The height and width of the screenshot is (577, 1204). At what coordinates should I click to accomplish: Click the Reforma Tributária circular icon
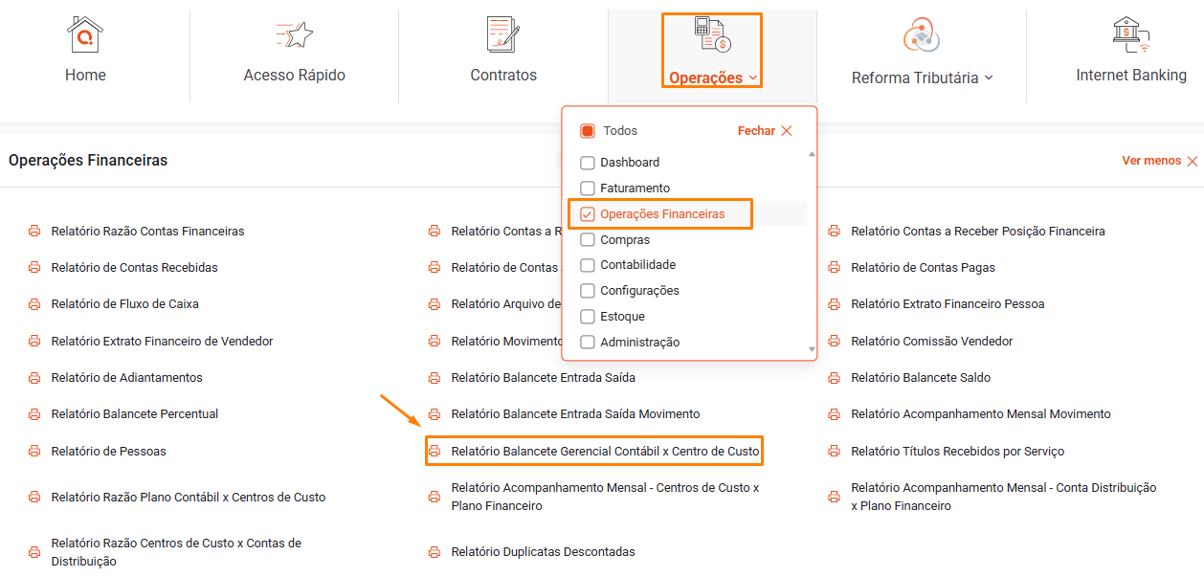[922, 36]
